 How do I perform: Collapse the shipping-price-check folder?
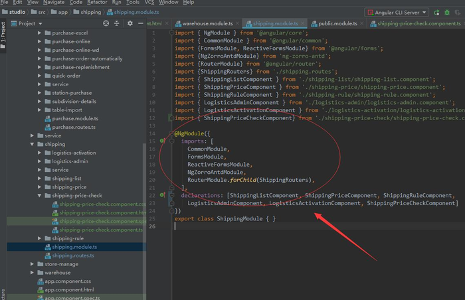[x=39, y=195]
